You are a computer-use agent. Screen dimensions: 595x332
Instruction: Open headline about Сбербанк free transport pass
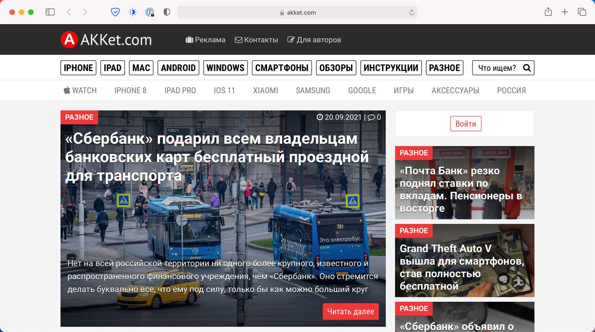pyautogui.click(x=217, y=158)
